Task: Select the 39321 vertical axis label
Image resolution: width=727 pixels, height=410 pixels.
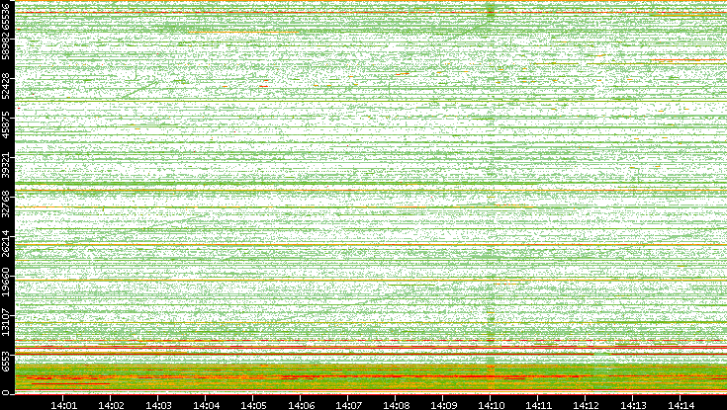Action: [x=5, y=163]
